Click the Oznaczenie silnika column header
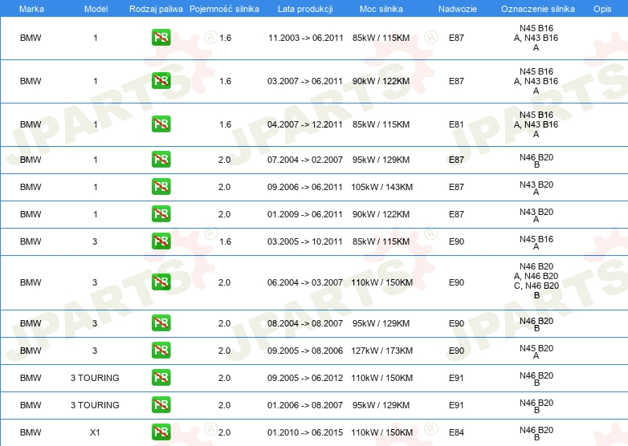Viewport: 628px width, 446px height. point(537,9)
